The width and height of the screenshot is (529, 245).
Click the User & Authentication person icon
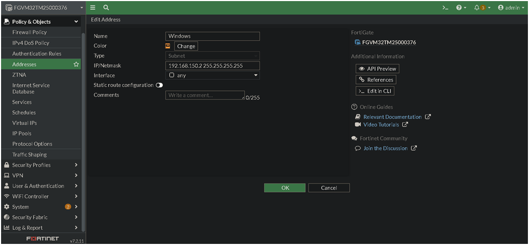point(6,186)
